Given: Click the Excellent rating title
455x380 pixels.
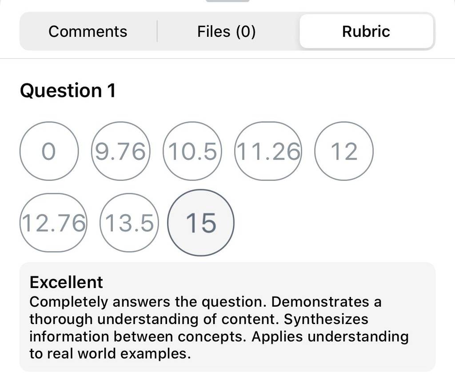Looking at the screenshot, I should coord(66,282).
